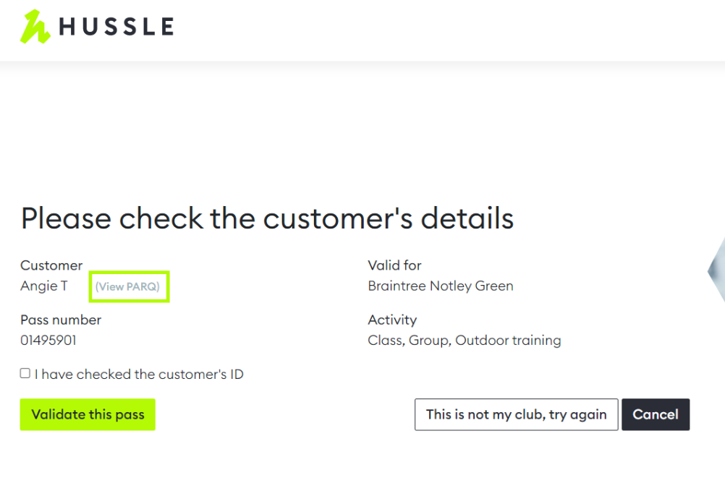725x478 pixels.
Task: Click the word "Outdoor training" in Activity value
Action: click(x=508, y=340)
